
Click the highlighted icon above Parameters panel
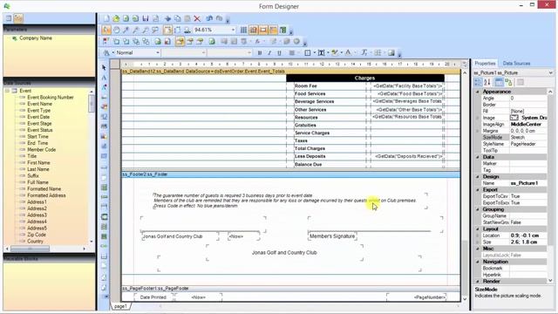[18, 17]
